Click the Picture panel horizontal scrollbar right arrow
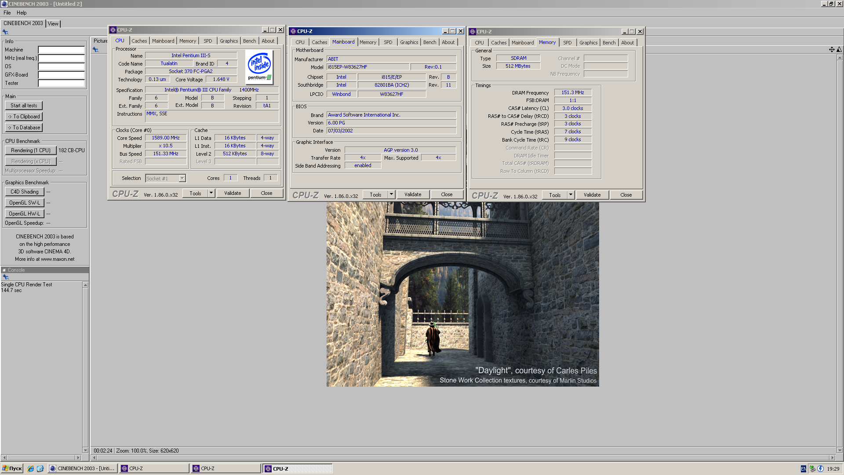Viewport: 844px width, 475px height. (x=832, y=458)
